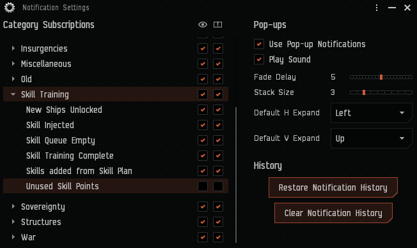
Task: Open the Default V Expand dropdown
Action: (371, 138)
